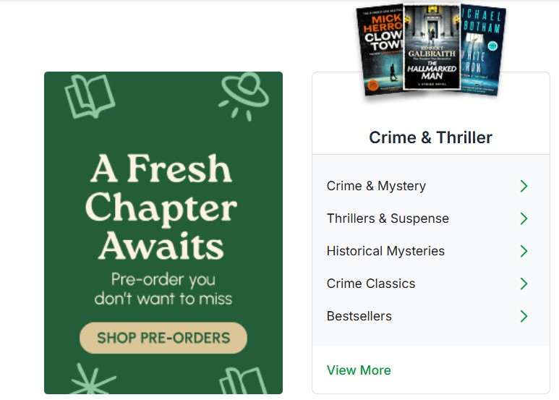Click The Hallmarked Man book cover
The width and height of the screenshot is (559, 400).
click(x=432, y=47)
